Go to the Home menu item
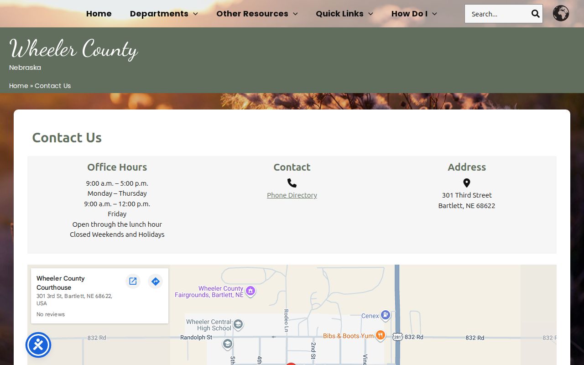The width and height of the screenshot is (584, 365). coord(99,14)
